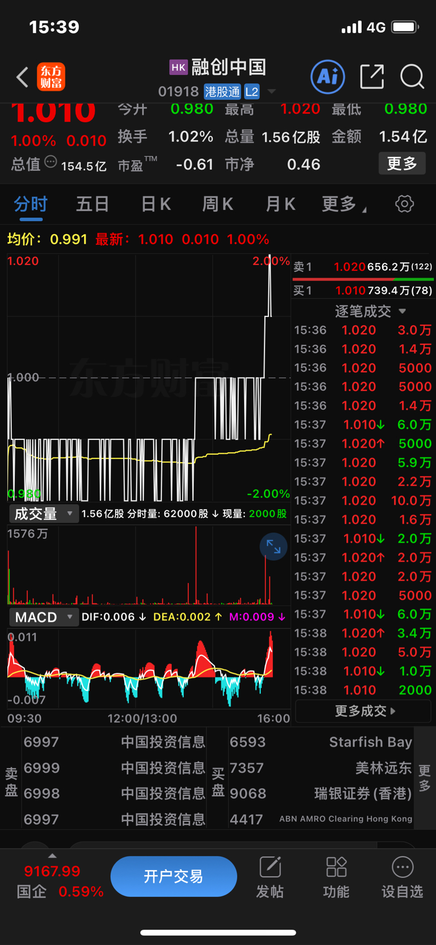
Task: Tap broker 瑞银证券(香港) row
Action: tap(321, 793)
